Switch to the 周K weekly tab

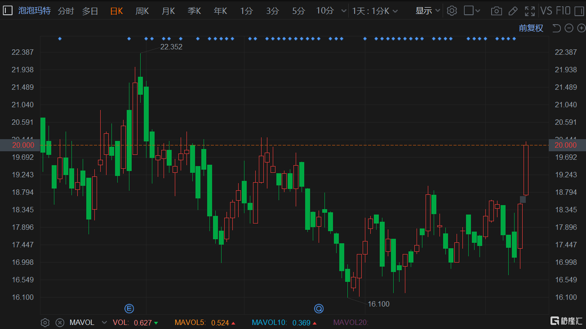142,11
